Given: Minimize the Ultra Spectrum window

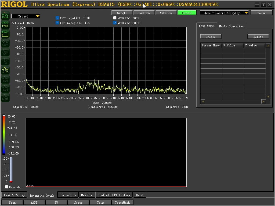Looking at the screenshot, I should tap(257, 5).
